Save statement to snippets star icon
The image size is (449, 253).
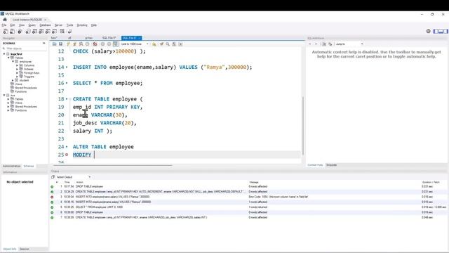click(x=154, y=44)
